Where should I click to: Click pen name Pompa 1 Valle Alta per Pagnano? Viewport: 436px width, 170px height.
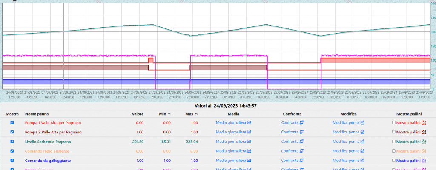click(x=53, y=122)
